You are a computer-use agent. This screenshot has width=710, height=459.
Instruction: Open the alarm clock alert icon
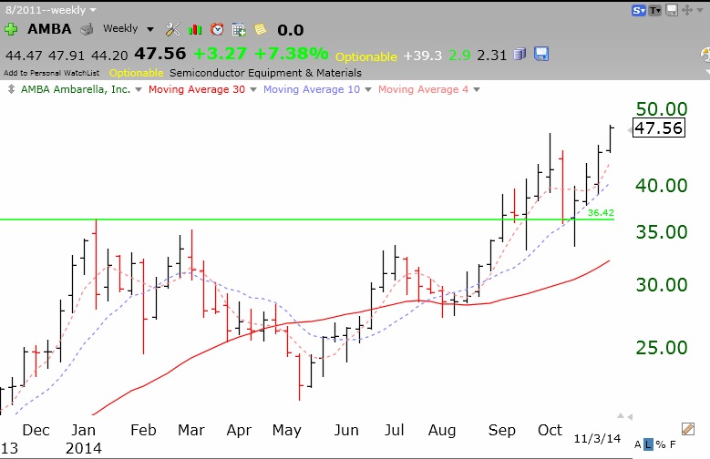(x=217, y=29)
